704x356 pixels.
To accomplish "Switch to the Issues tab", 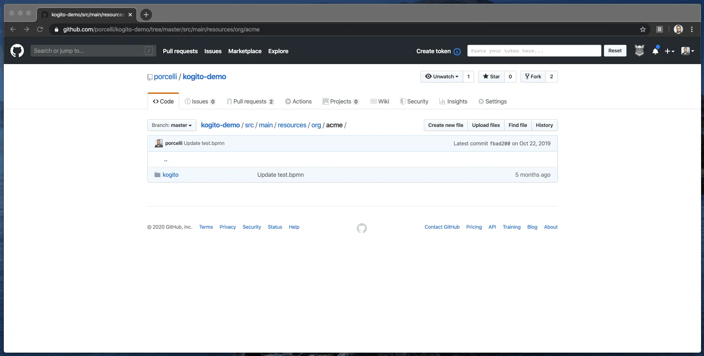I will pyautogui.click(x=200, y=101).
